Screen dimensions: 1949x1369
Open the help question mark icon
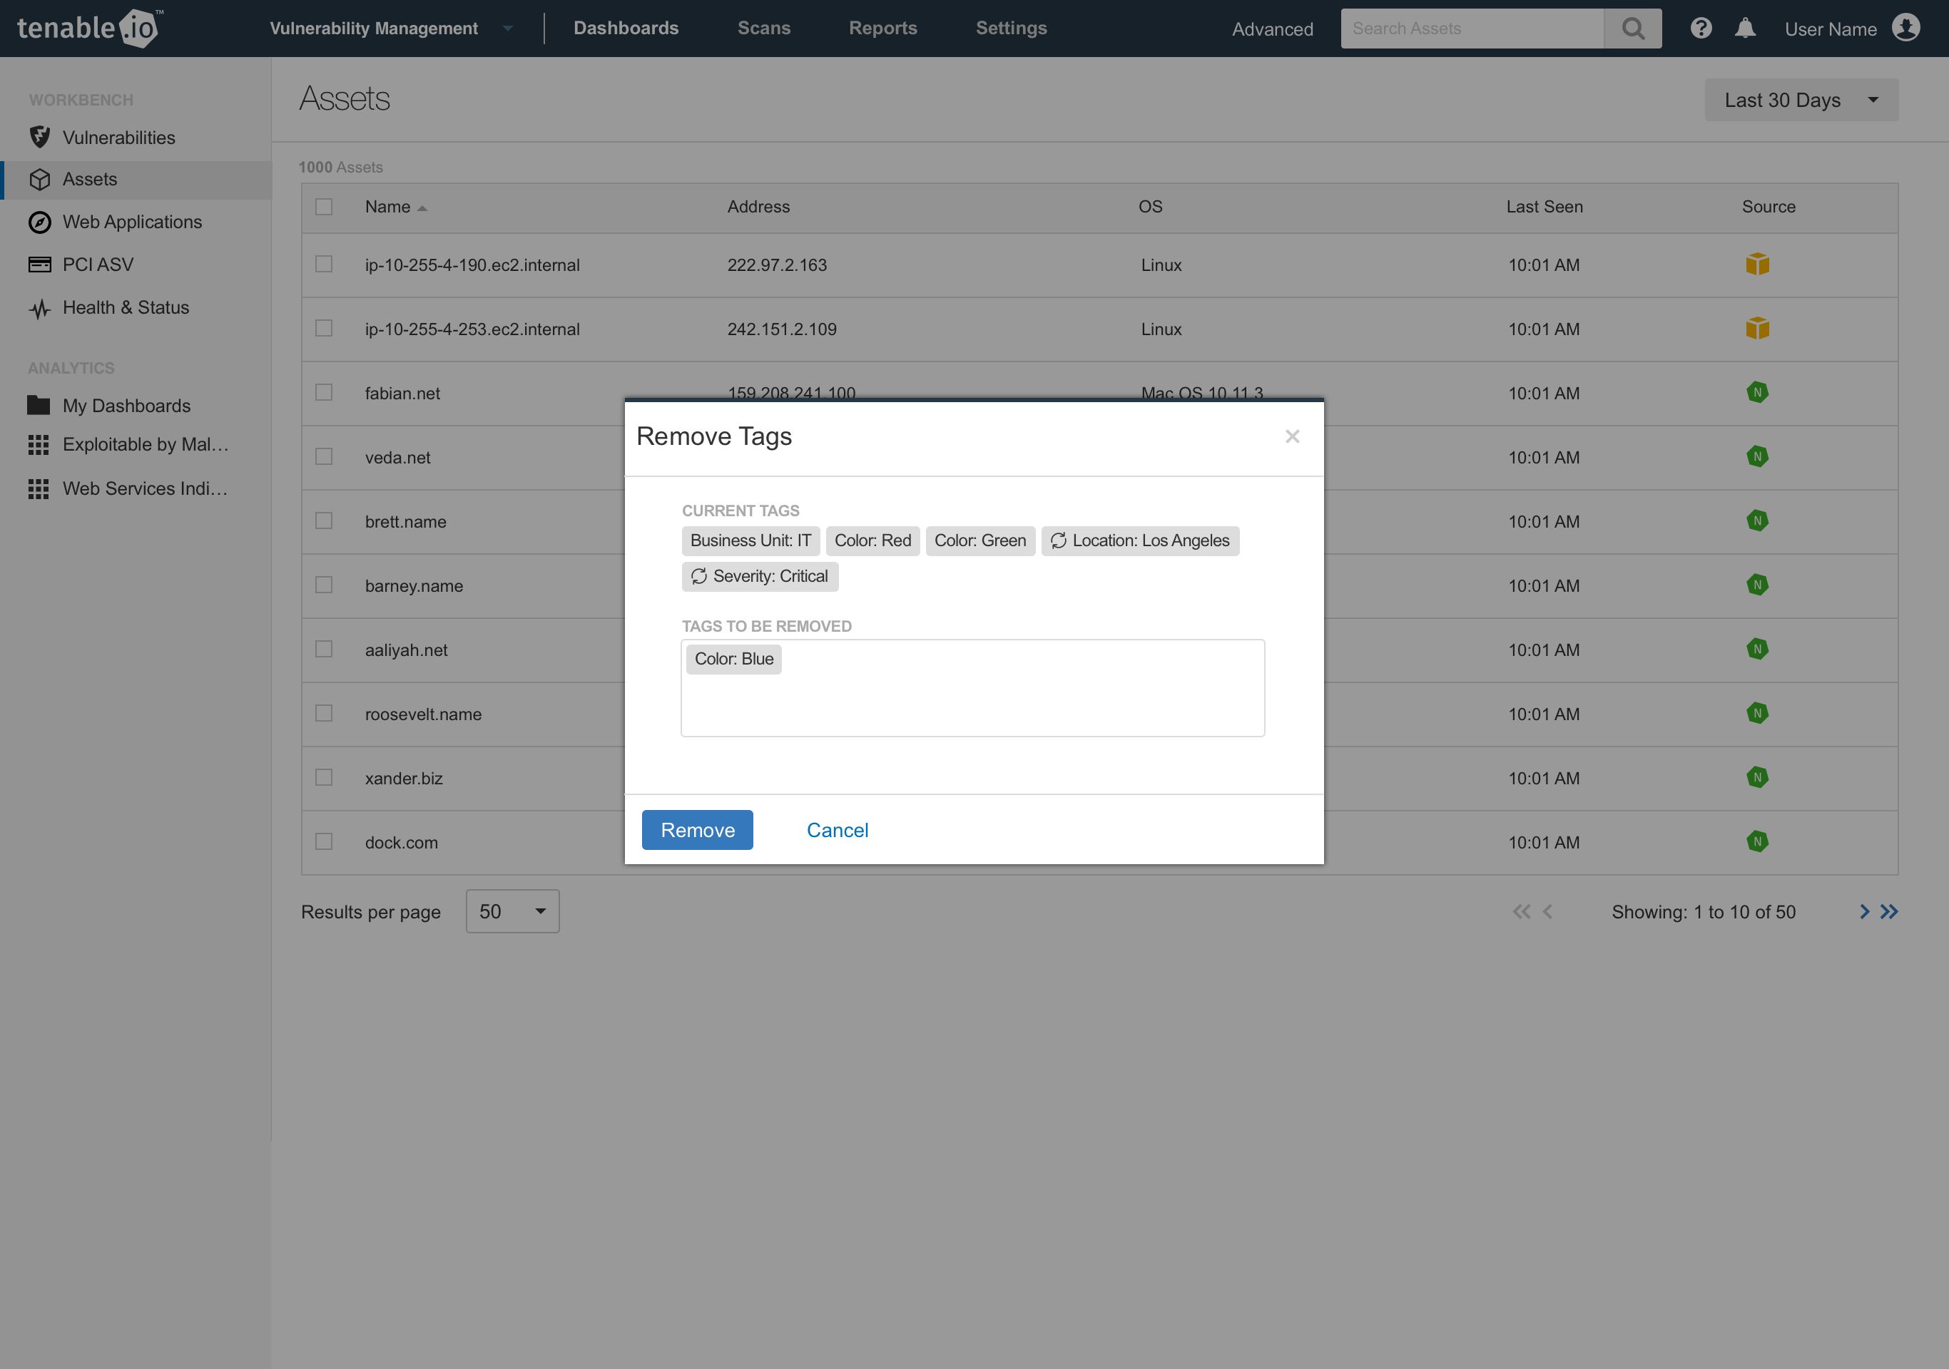click(1700, 29)
